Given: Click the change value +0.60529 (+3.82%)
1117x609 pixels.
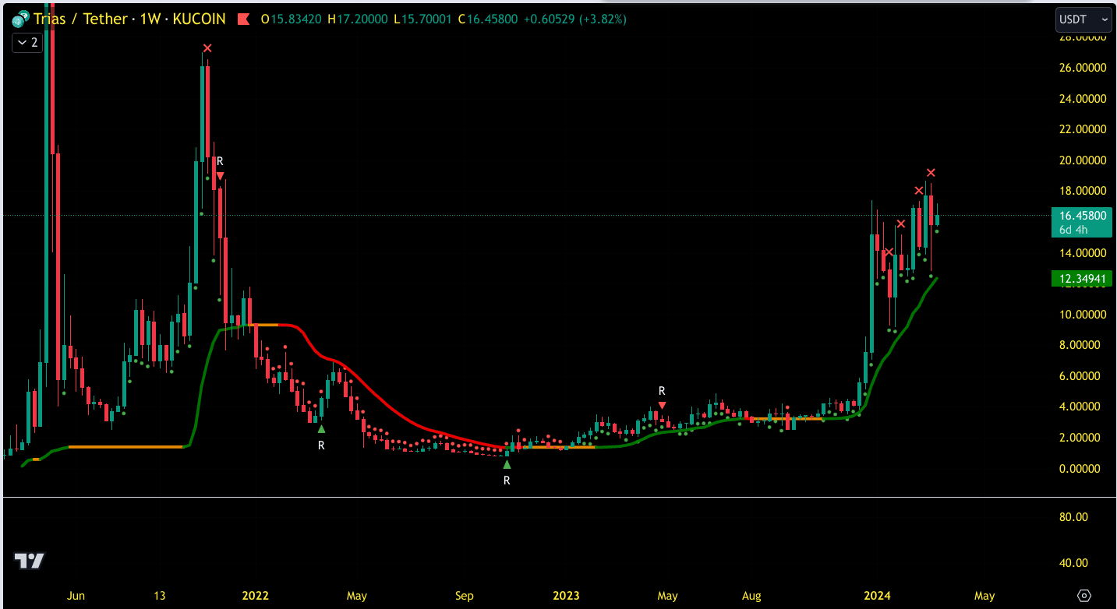Looking at the screenshot, I should click(575, 19).
